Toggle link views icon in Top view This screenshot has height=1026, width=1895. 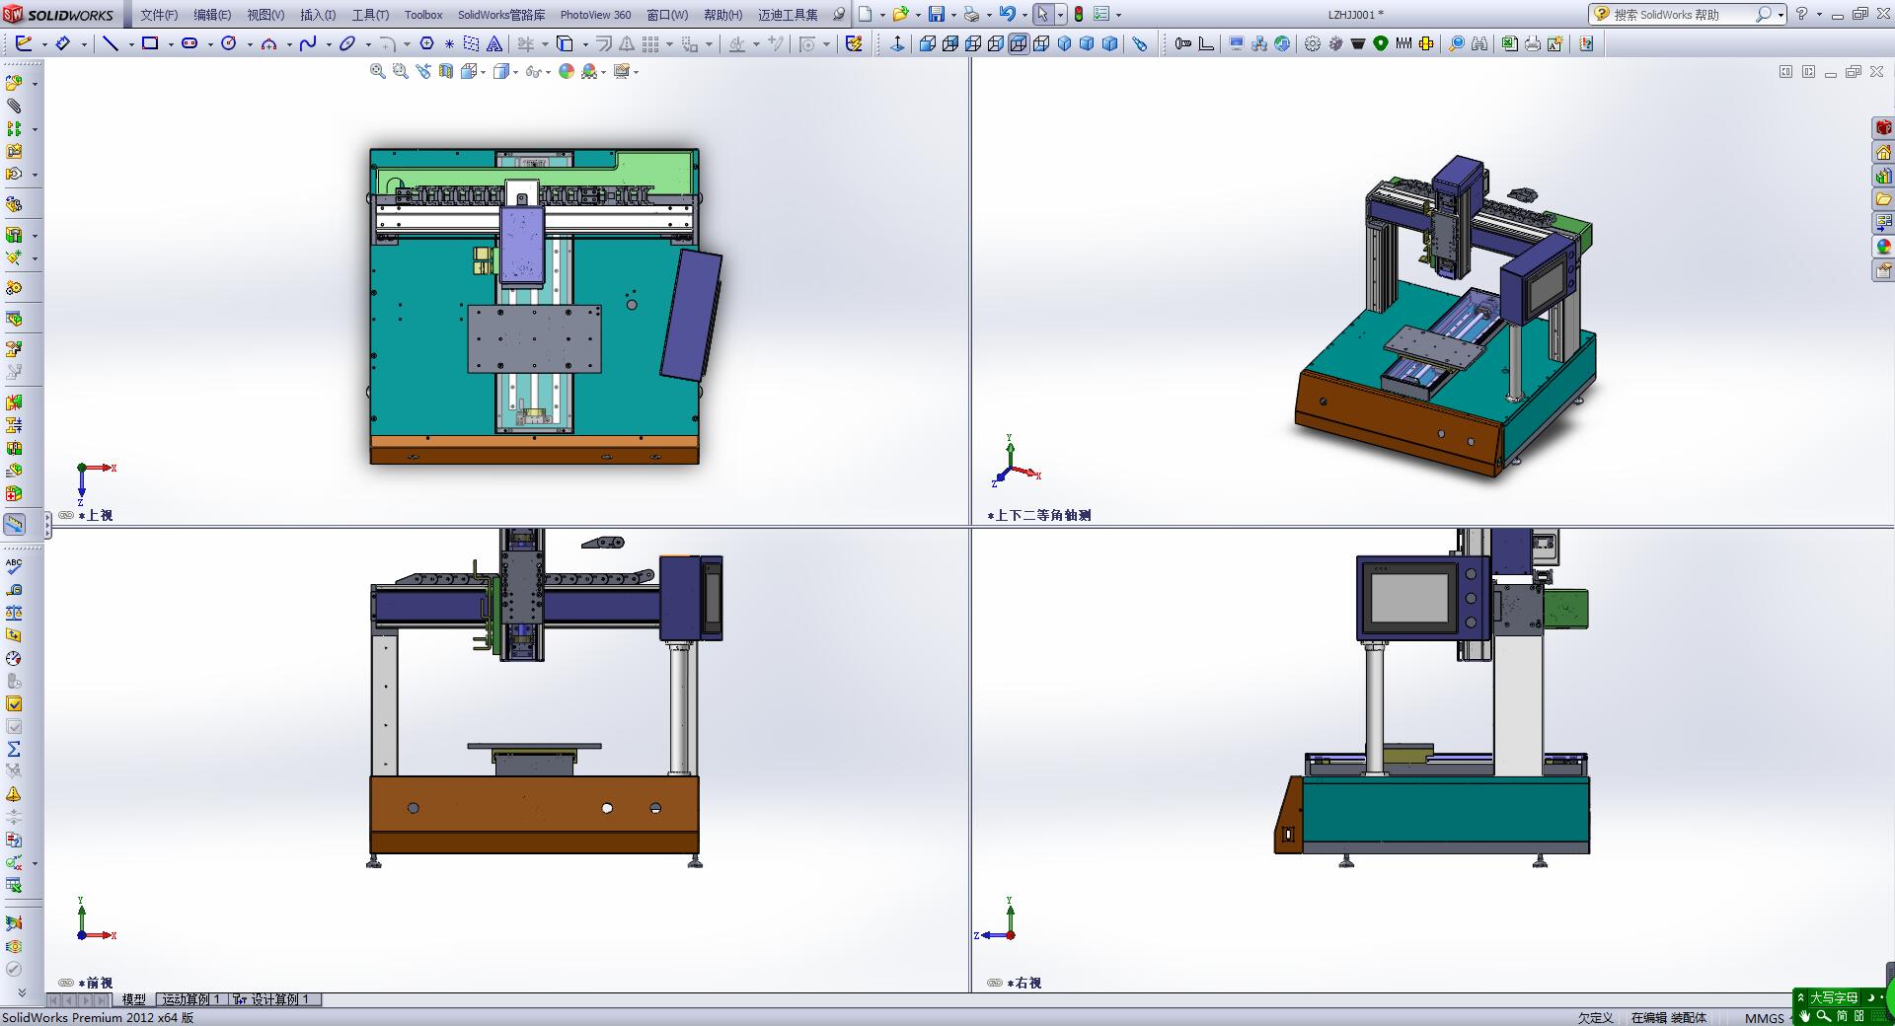coord(66,515)
